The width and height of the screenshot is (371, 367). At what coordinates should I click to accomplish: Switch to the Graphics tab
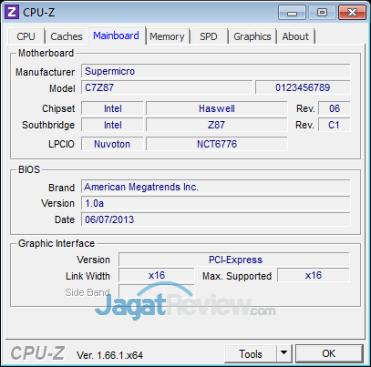pyautogui.click(x=252, y=36)
